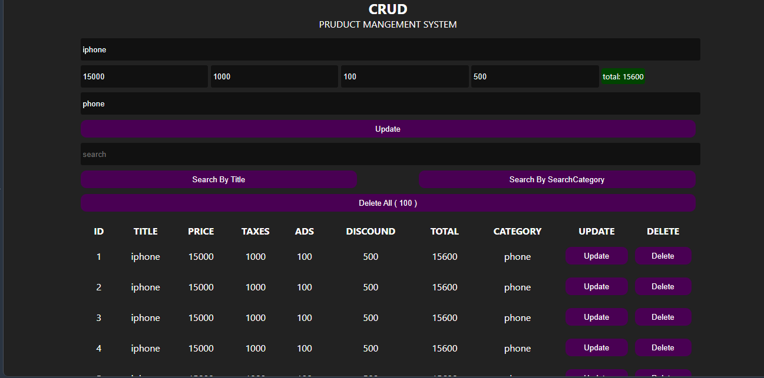Focus the search box
Screen dimensions: 764x378
point(390,154)
